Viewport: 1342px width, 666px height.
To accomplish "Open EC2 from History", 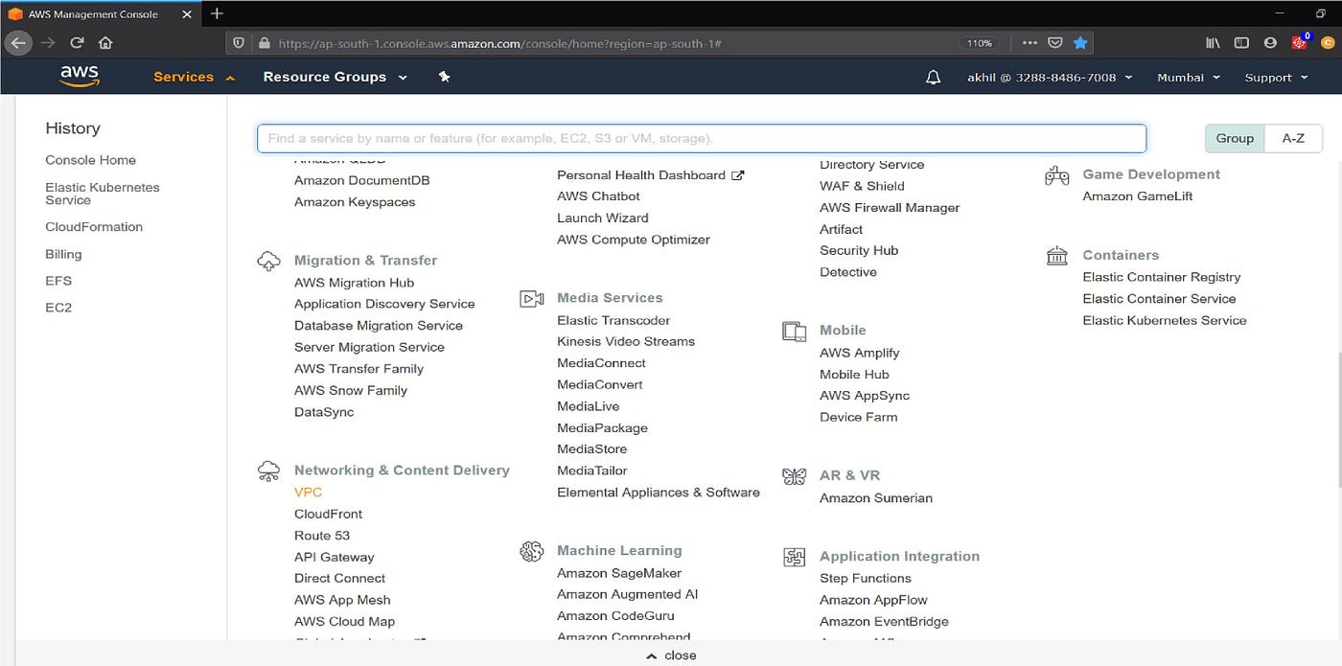I will pyautogui.click(x=58, y=308).
